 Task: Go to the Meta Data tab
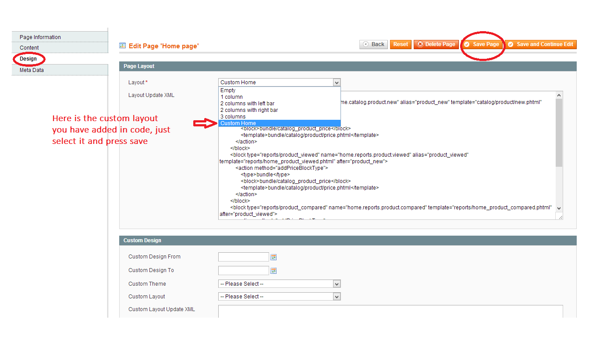coord(32,70)
